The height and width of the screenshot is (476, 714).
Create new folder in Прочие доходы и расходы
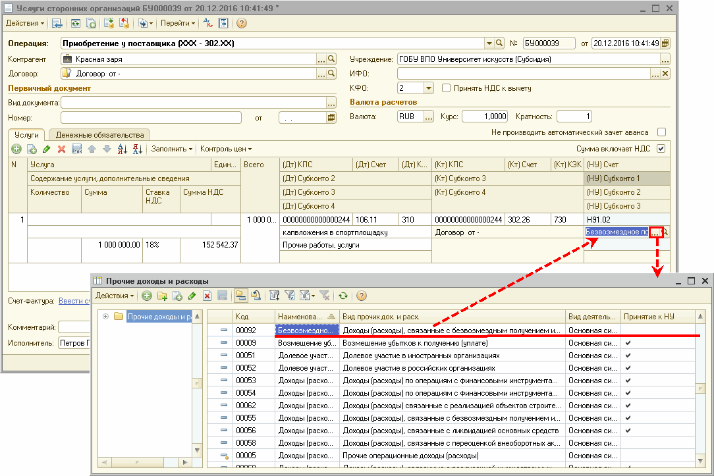162,296
